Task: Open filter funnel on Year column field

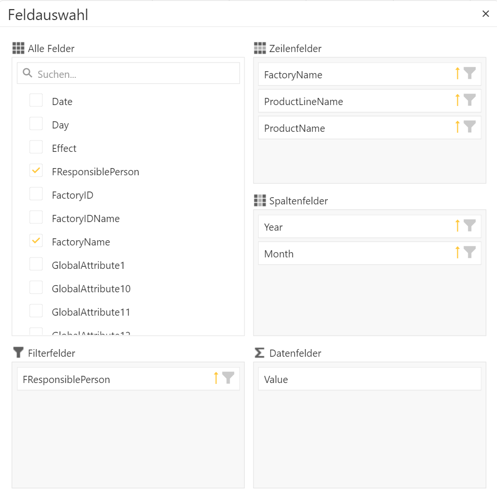Action: (470, 226)
